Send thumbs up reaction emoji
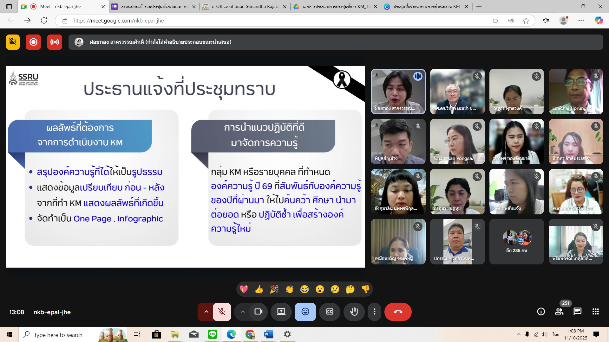This screenshot has height=342, width=609. coord(259,289)
